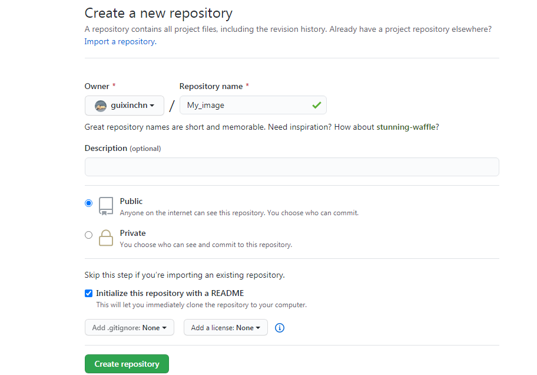
Task: Click the bold Private label text
Action: click(132, 233)
